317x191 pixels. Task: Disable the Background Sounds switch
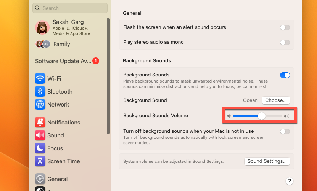click(x=285, y=75)
